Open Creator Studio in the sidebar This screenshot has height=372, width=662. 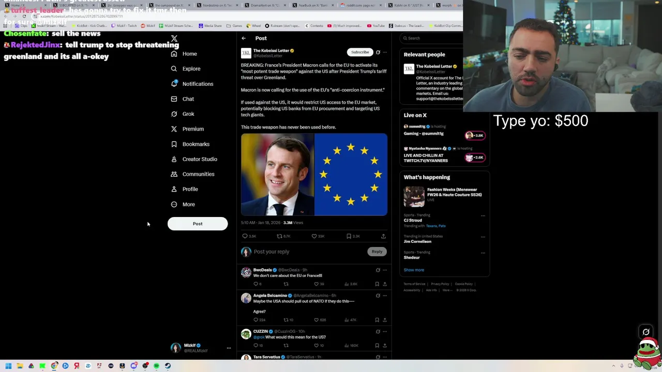point(193,159)
